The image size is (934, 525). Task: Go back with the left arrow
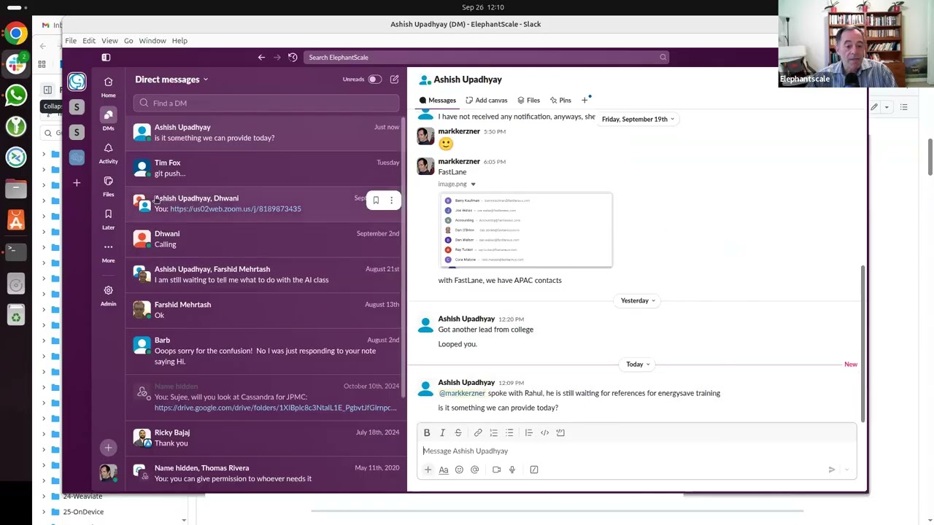(x=261, y=57)
